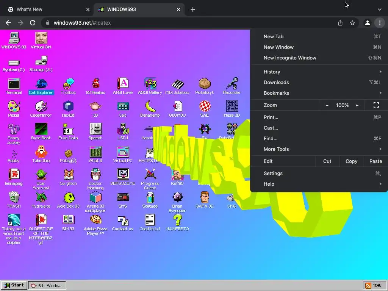The height and width of the screenshot is (291, 388).
Task: Click the windows93.net address bar
Action: [x=191, y=23]
